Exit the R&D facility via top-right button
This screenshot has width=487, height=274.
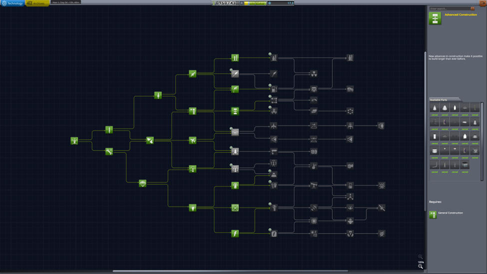pos(483,3)
